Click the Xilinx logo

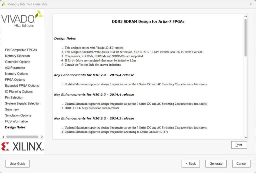[22, 146]
